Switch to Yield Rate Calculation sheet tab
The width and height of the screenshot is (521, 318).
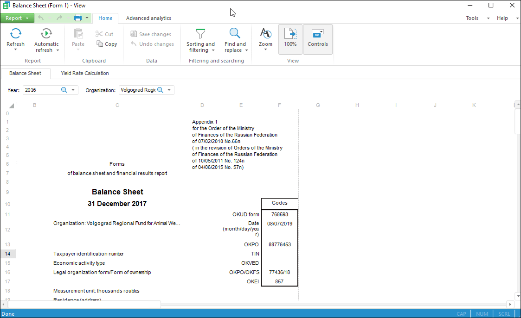pyautogui.click(x=85, y=73)
